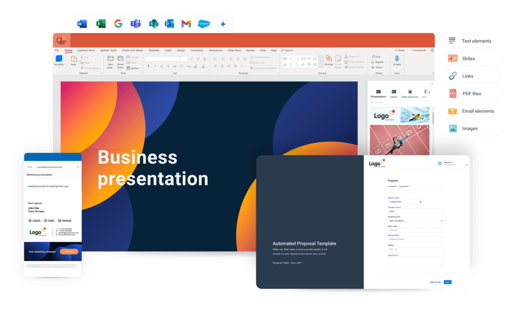Open the SharePoint icon
This screenshot has height=311, width=518.
pos(153,24)
